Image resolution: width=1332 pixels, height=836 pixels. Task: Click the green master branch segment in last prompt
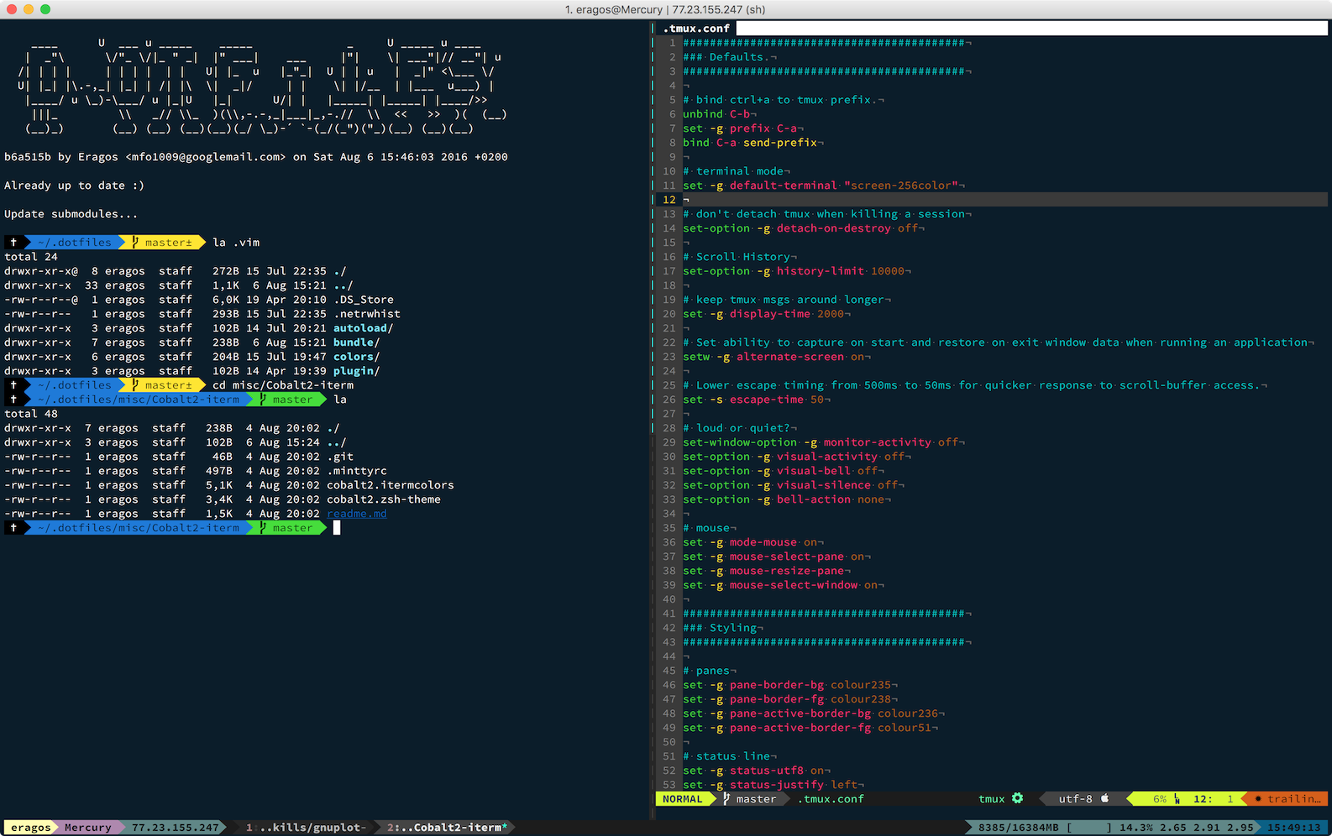(287, 528)
